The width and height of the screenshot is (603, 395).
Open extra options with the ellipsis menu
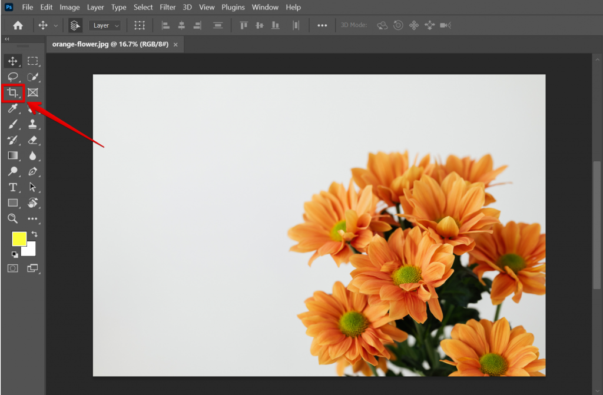pyautogui.click(x=322, y=25)
